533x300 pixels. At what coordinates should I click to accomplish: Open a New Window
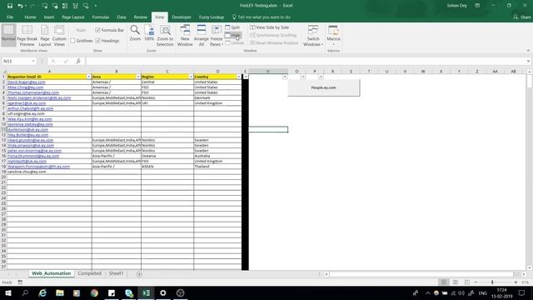[x=185, y=35]
